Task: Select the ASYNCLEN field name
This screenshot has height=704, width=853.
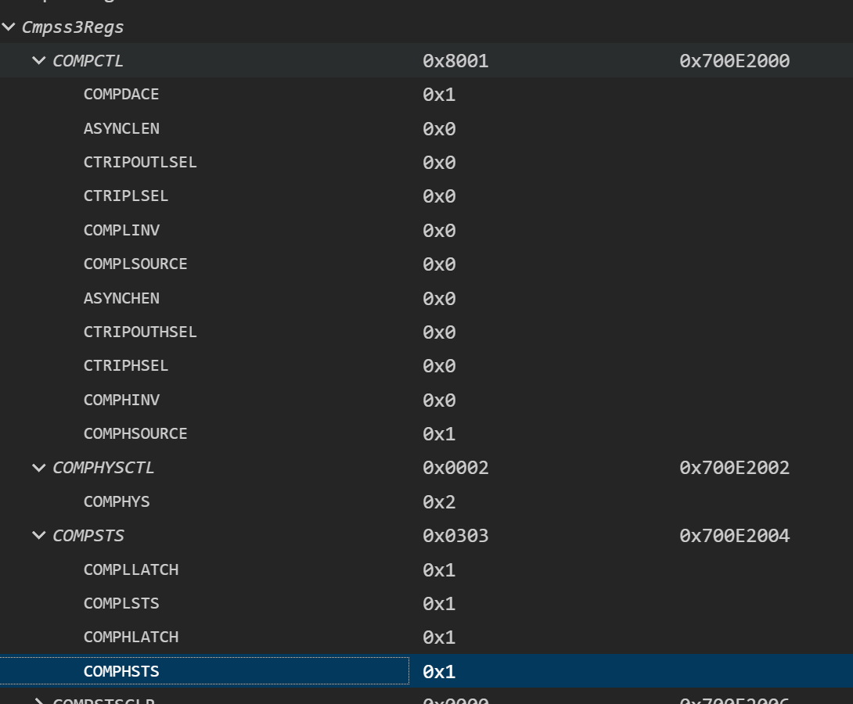Action: pyautogui.click(x=121, y=128)
